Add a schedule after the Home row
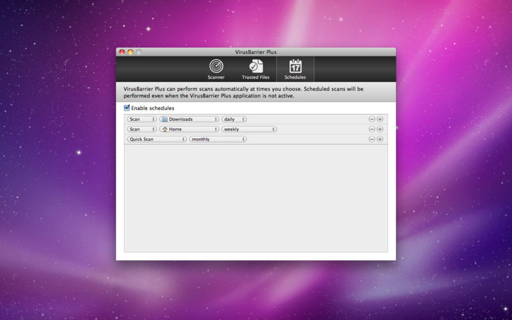This screenshot has height=320, width=512. pos(380,129)
